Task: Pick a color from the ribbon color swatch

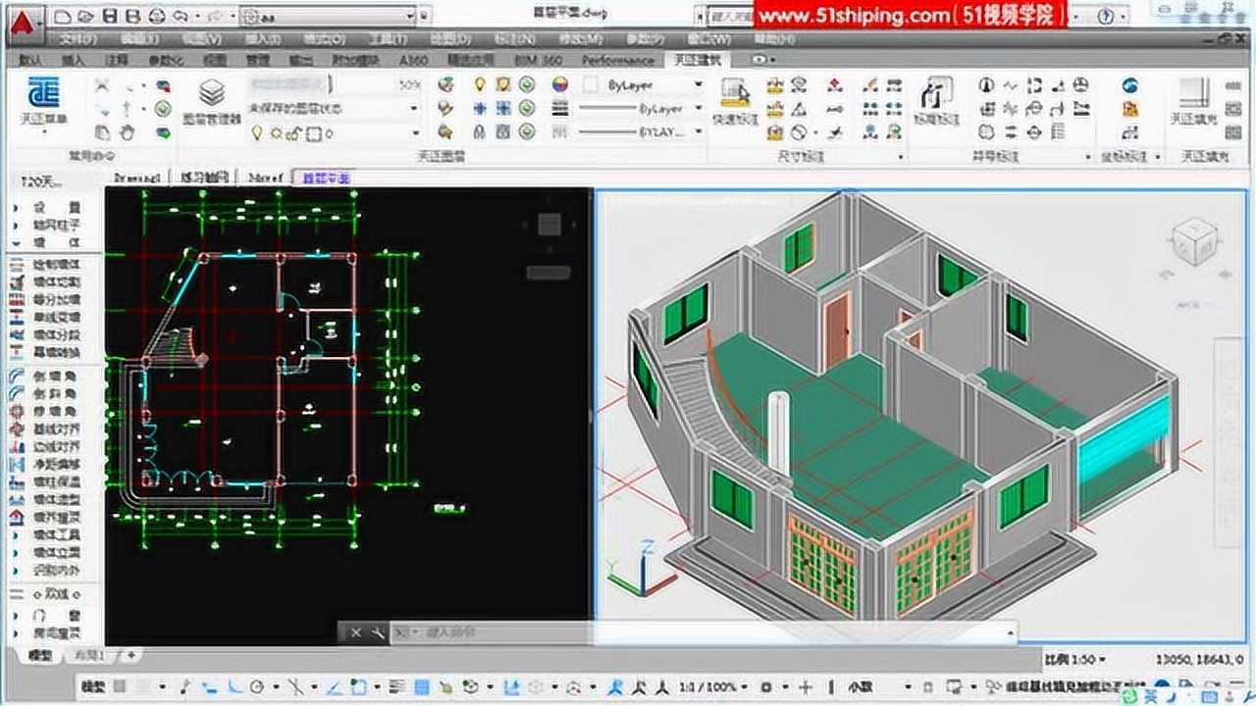Action: 560,84
